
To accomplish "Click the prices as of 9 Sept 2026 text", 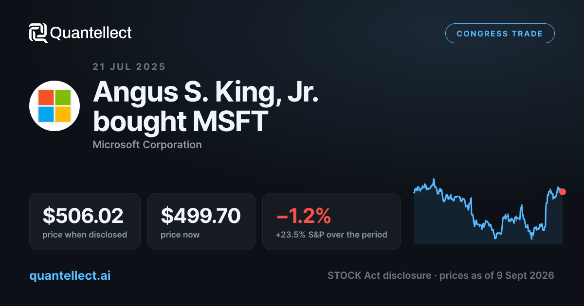I will click(x=497, y=275).
